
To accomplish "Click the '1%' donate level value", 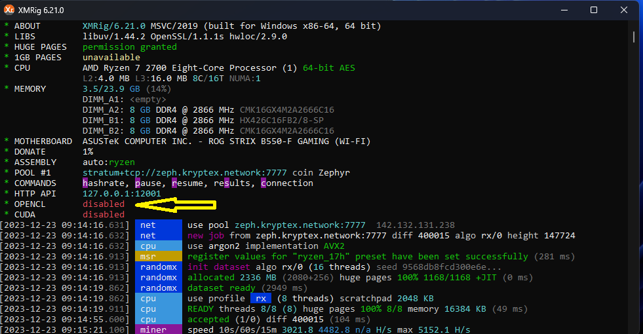I will pos(88,152).
